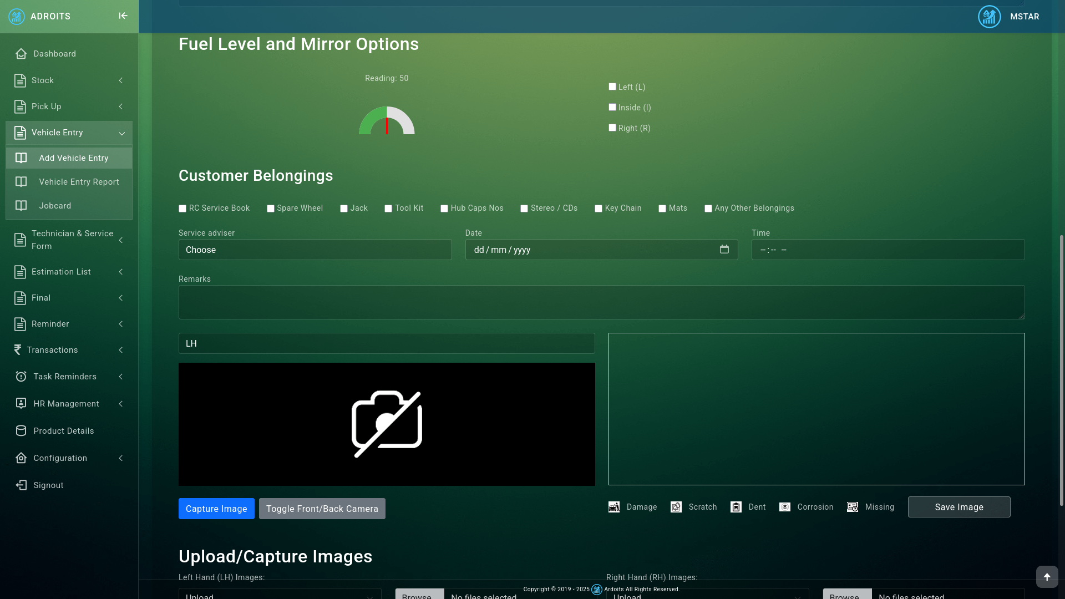Select the Missing marker icon
Screen dimensions: 1065x599
853,507
